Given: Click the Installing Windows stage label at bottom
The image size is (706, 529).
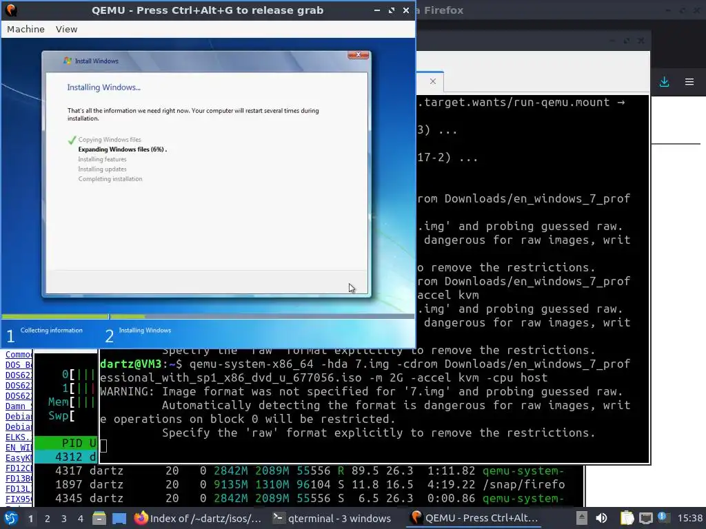Looking at the screenshot, I should coord(145,330).
